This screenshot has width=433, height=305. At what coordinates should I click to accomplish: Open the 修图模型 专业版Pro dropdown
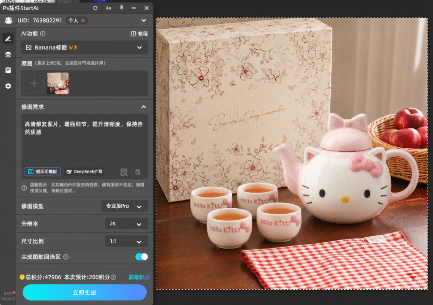pyautogui.click(x=125, y=206)
